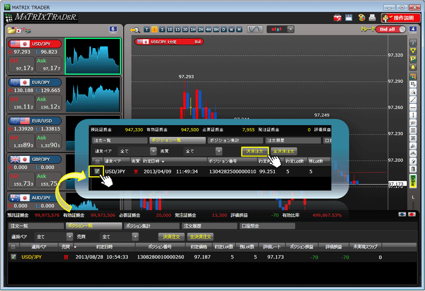Open the Color chart settings button
The image size is (425, 291).
[413, 182]
